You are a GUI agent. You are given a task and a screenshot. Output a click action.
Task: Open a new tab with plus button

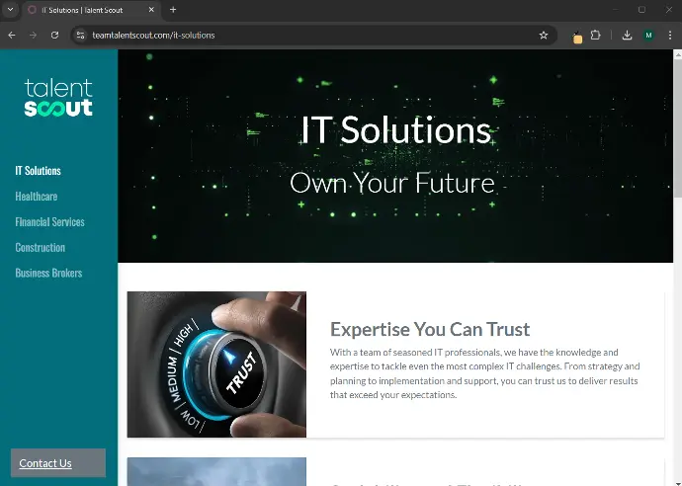173,10
